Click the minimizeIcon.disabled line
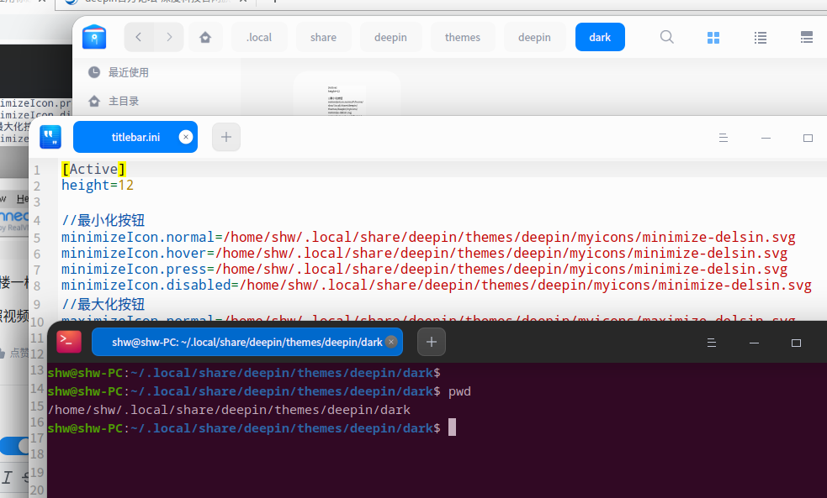This screenshot has height=498, width=827. click(436, 285)
